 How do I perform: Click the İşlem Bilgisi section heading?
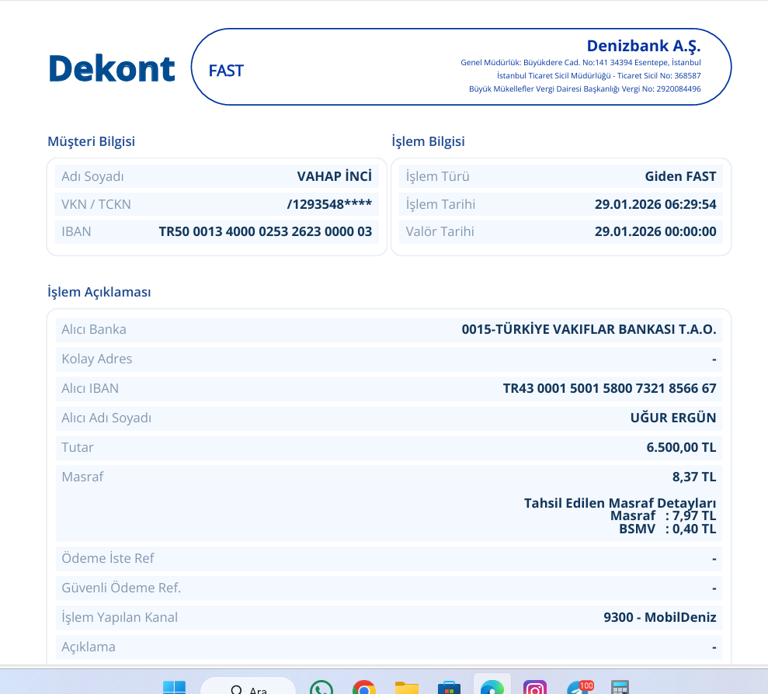428,141
